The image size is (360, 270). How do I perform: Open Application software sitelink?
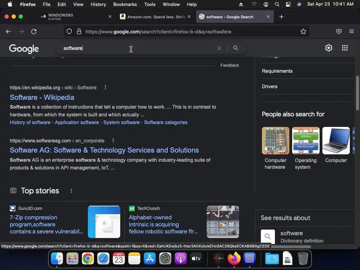click(x=77, y=122)
